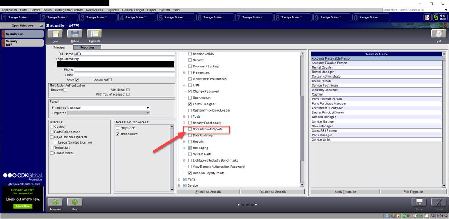Click blue gear icon in status bar

pos(387,216)
